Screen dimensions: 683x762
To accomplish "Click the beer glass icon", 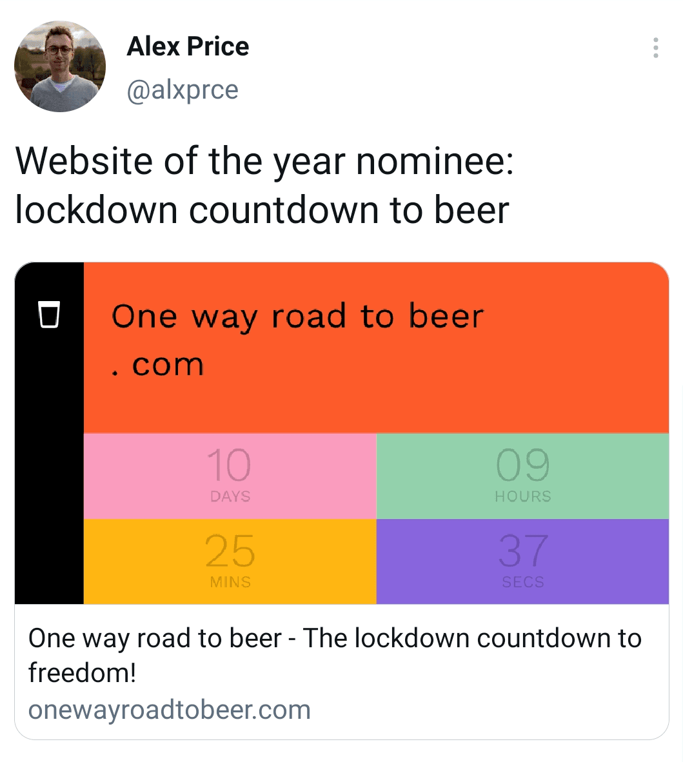I will pyautogui.click(x=49, y=314).
